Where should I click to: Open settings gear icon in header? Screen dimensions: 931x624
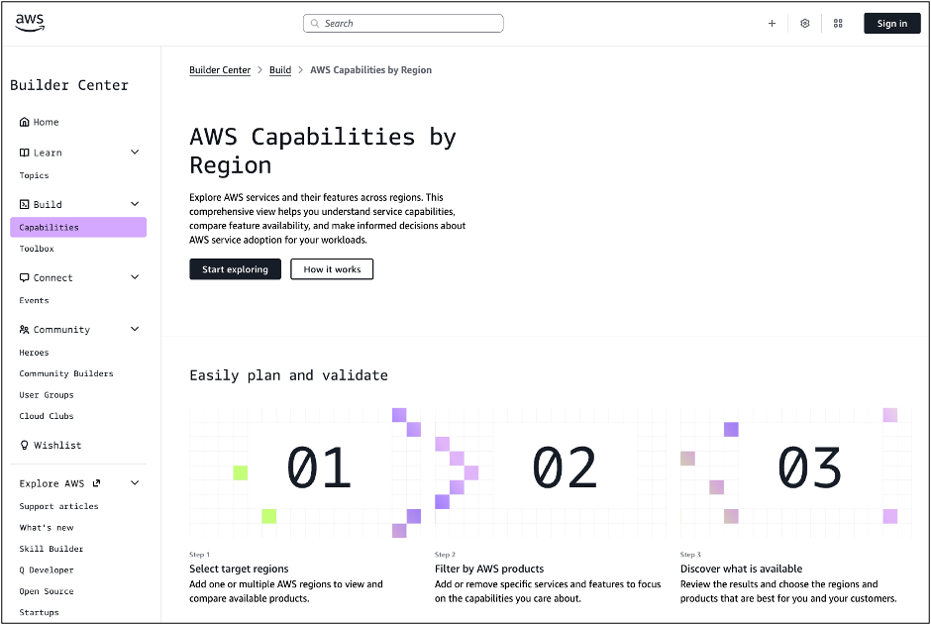point(805,24)
